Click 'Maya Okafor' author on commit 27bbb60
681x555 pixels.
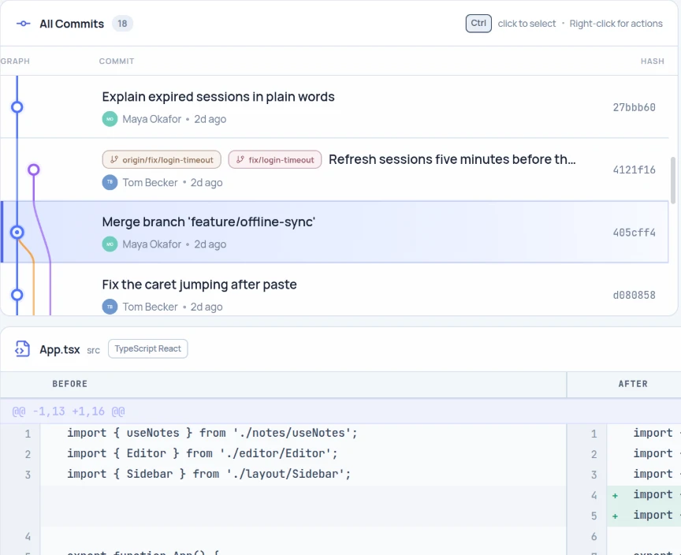pos(151,119)
